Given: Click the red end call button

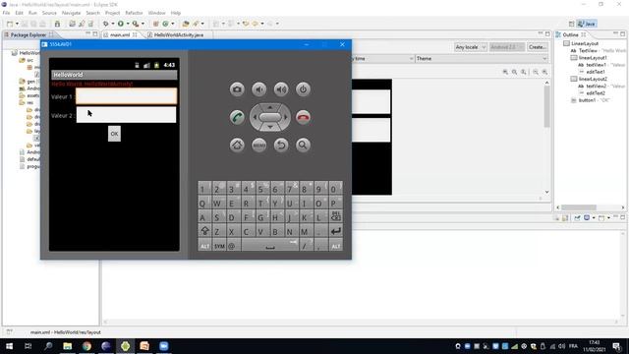Looking at the screenshot, I should [x=303, y=117].
